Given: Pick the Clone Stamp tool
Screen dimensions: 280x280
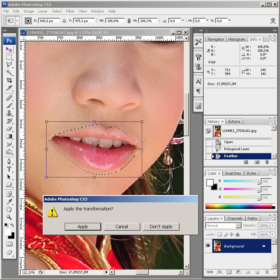Looking at the screenshot, I should [x=9, y=113].
